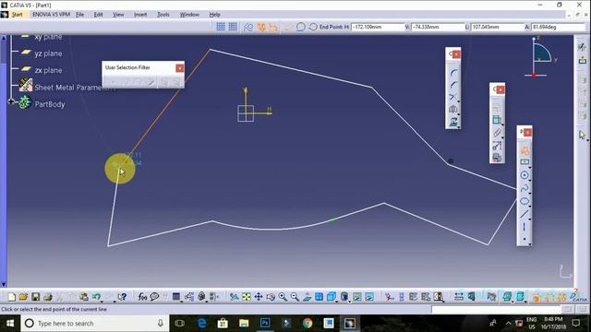The height and width of the screenshot is (332, 591).
Task: Open the Insert menu
Action: click(x=140, y=15)
